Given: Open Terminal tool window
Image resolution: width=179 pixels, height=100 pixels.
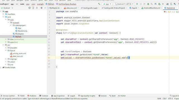Looking at the screenshot, I should (44, 96).
